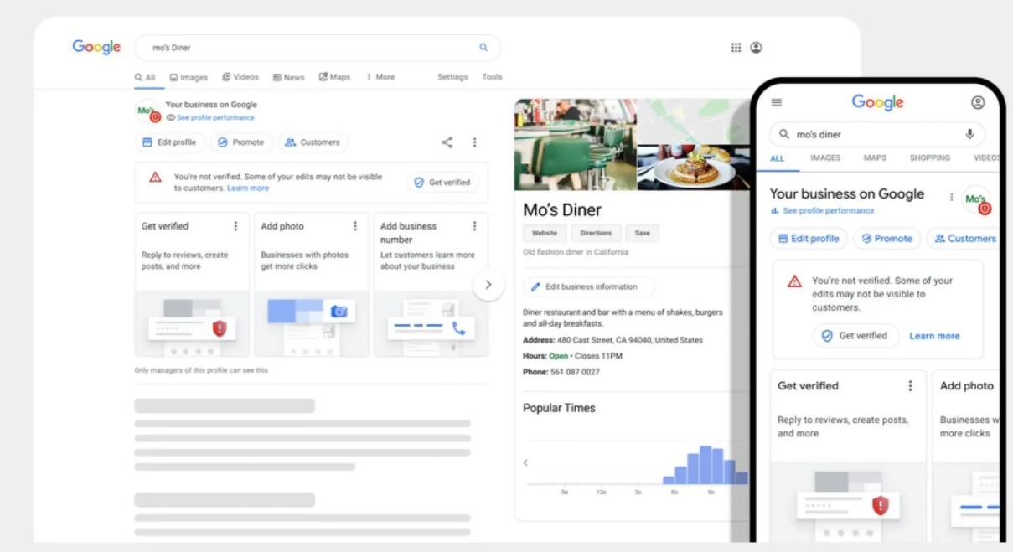This screenshot has width=1013, height=552.
Task: Open Get verified card options menu on desktop
Action: (235, 226)
